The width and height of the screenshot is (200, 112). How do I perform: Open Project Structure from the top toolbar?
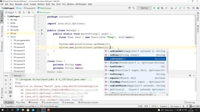(197, 8)
